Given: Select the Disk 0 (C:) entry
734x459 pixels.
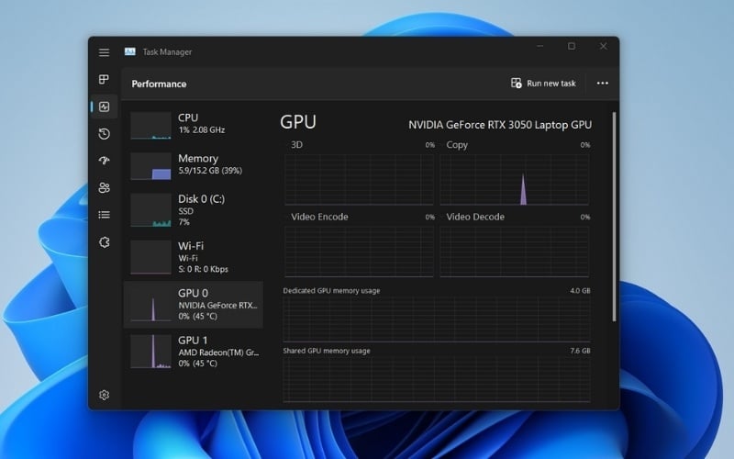Looking at the screenshot, I should point(194,210).
